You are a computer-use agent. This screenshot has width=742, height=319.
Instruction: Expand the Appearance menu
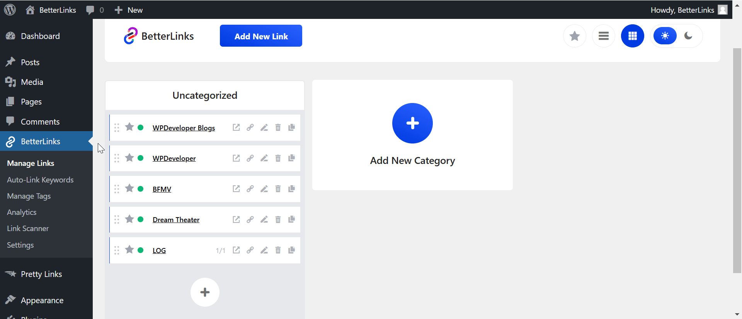click(42, 300)
